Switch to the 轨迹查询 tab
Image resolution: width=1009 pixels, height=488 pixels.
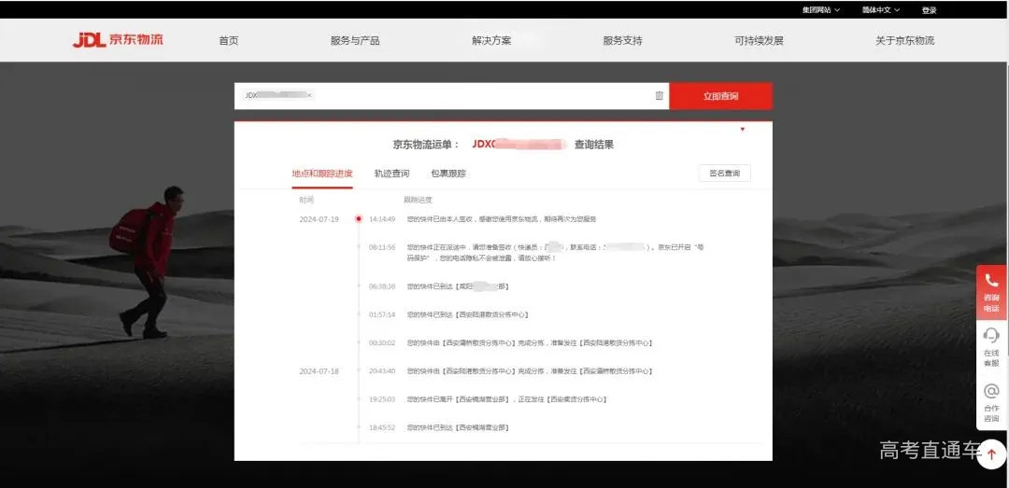(391, 174)
